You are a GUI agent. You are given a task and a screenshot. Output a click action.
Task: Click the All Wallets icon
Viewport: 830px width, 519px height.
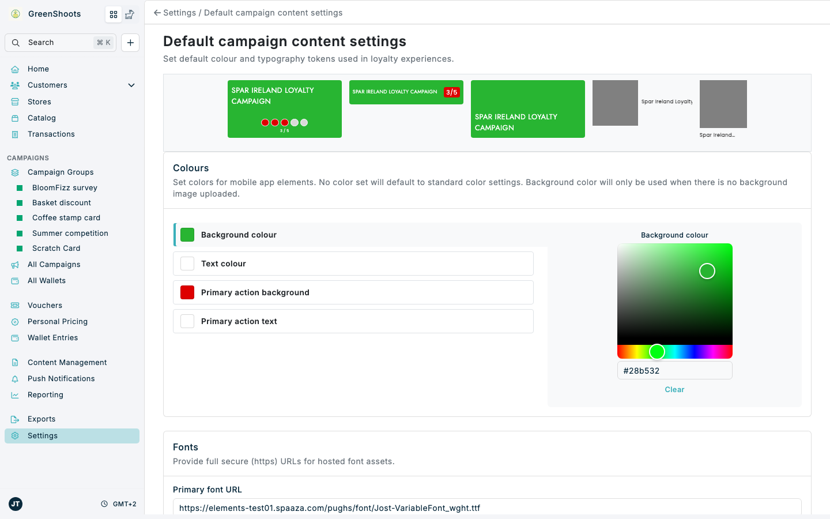[15, 281]
